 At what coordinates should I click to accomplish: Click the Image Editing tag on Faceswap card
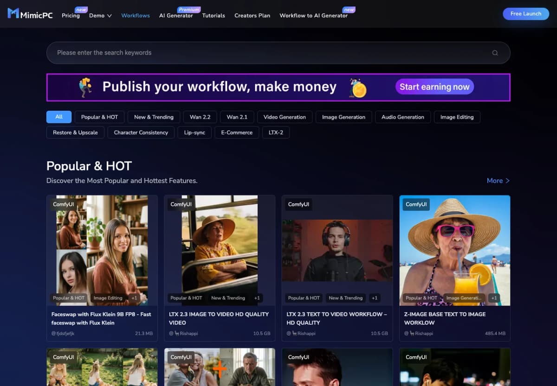pyautogui.click(x=108, y=298)
